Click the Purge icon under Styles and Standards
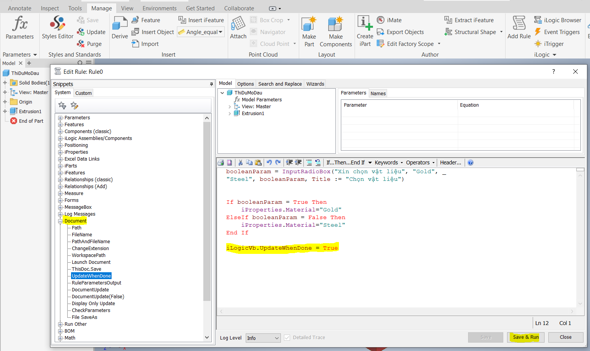Screen dimensions: 590x351 [81, 44]
